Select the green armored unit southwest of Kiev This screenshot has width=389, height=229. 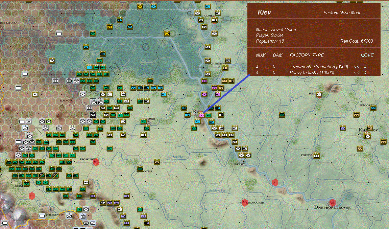[194, 129]
